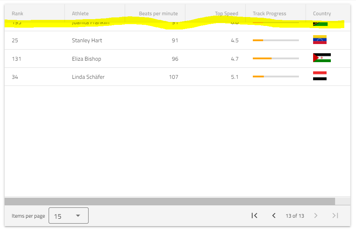This screenshot has width=356, height=229.
Task: Click Stanley Hart's track progress bar
Action: click(276, 40)
